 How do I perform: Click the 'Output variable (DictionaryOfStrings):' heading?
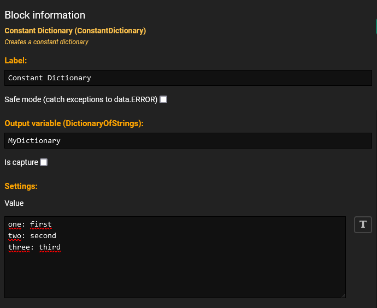tap(74, 123)
